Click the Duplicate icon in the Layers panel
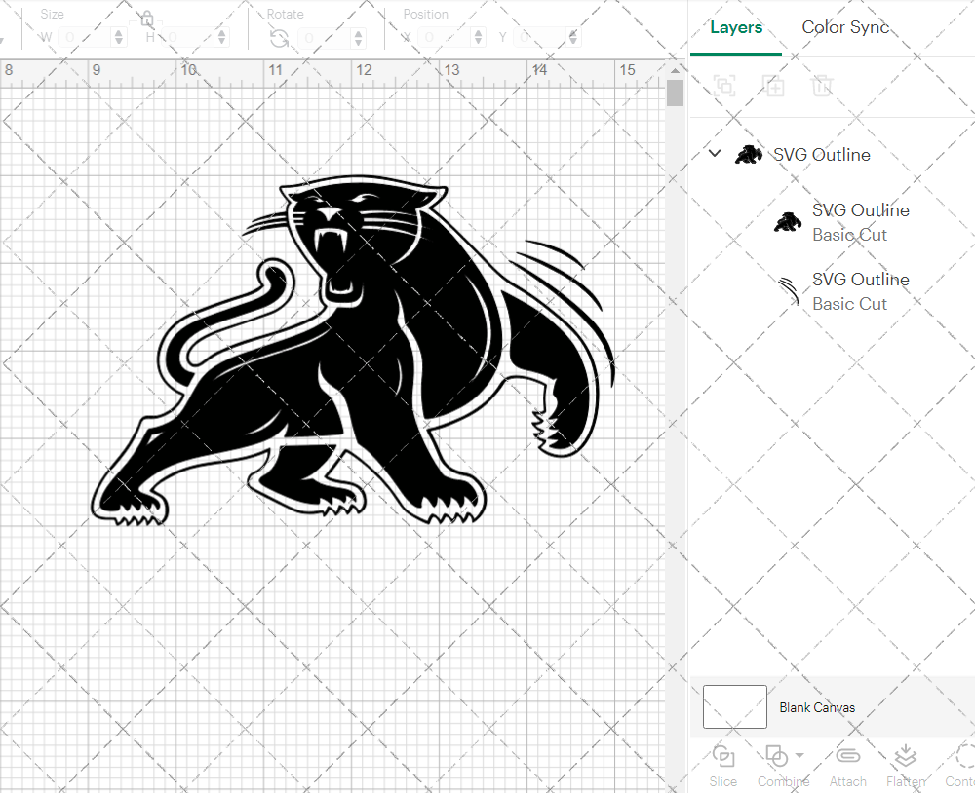This screenshot has height=793, width=975. [x=774, y=86]
